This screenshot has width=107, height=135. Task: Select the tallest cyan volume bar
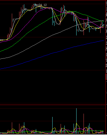tap(77, 121)
